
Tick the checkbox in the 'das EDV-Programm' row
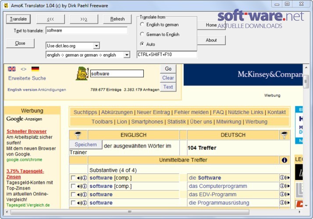tap(73, 194)
